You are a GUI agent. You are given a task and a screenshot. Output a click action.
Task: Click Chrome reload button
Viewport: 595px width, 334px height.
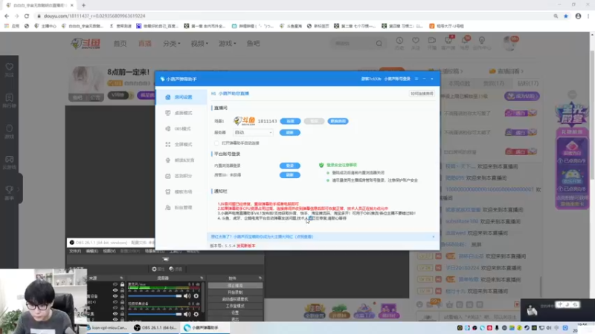pos(27,16)
